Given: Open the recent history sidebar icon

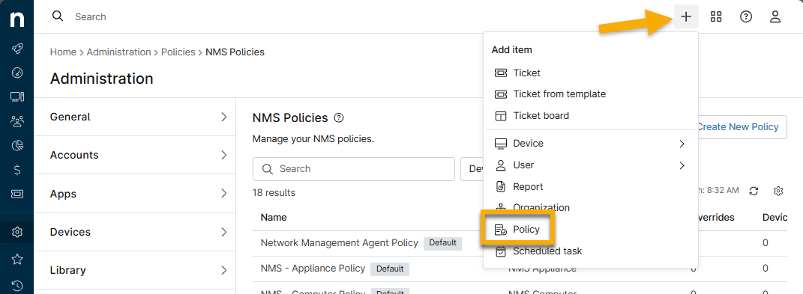Looking at the screenshot, I should (17, 286).
